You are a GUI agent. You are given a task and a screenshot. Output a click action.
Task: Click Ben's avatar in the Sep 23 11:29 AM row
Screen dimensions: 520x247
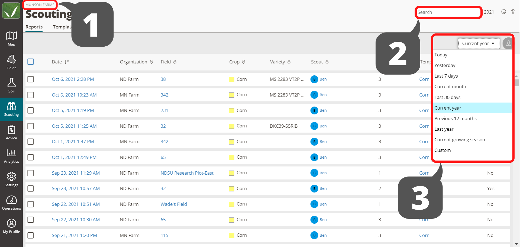[314, 173]
